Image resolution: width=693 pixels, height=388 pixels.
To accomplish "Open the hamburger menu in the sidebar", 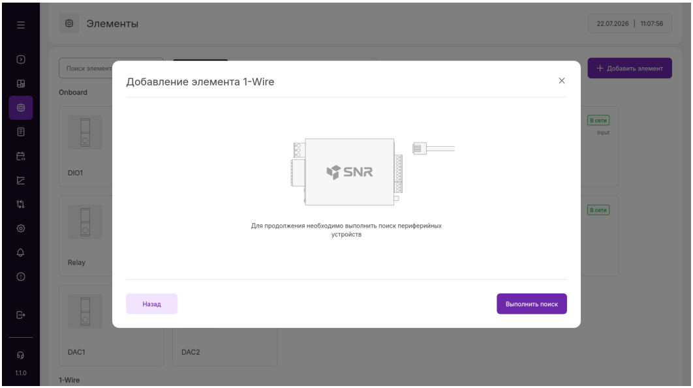I will pos(21,25).
